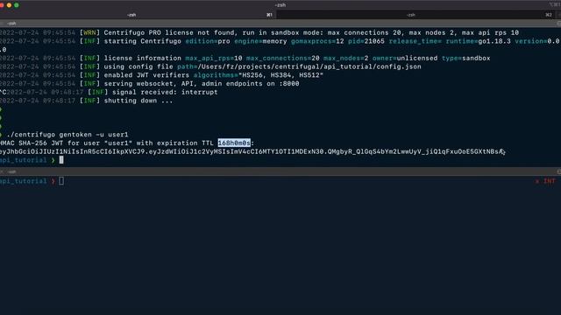Click the './centrifugo gentoken -u user1' command line

(x=67, y=135)
